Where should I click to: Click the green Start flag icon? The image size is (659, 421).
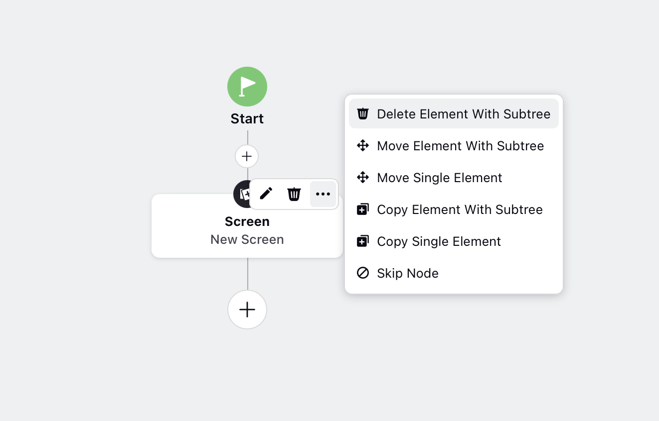click(x=247, y=87)
